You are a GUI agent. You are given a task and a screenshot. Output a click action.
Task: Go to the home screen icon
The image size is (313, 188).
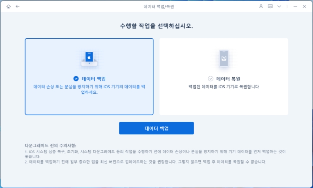click(9, 7)
